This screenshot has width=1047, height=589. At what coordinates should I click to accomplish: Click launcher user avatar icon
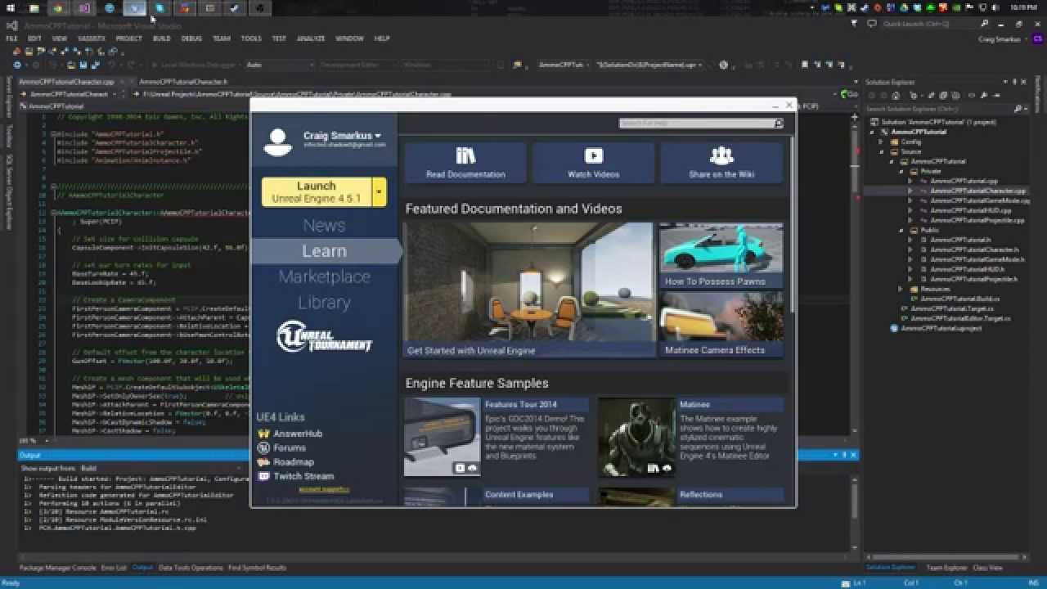(x=278, y=142)
